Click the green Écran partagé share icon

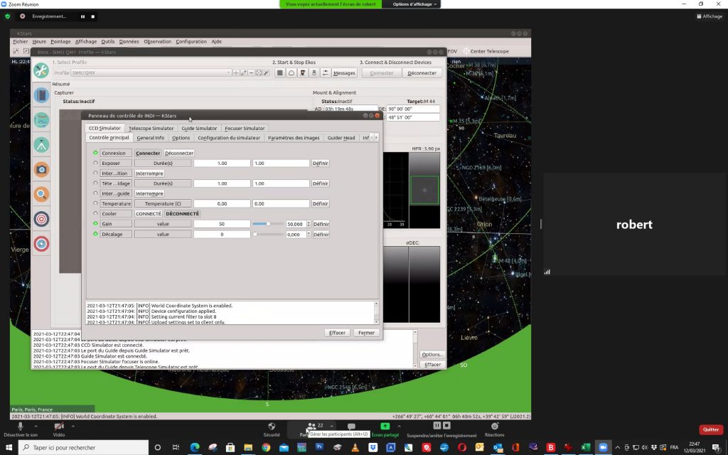point(385,427)
